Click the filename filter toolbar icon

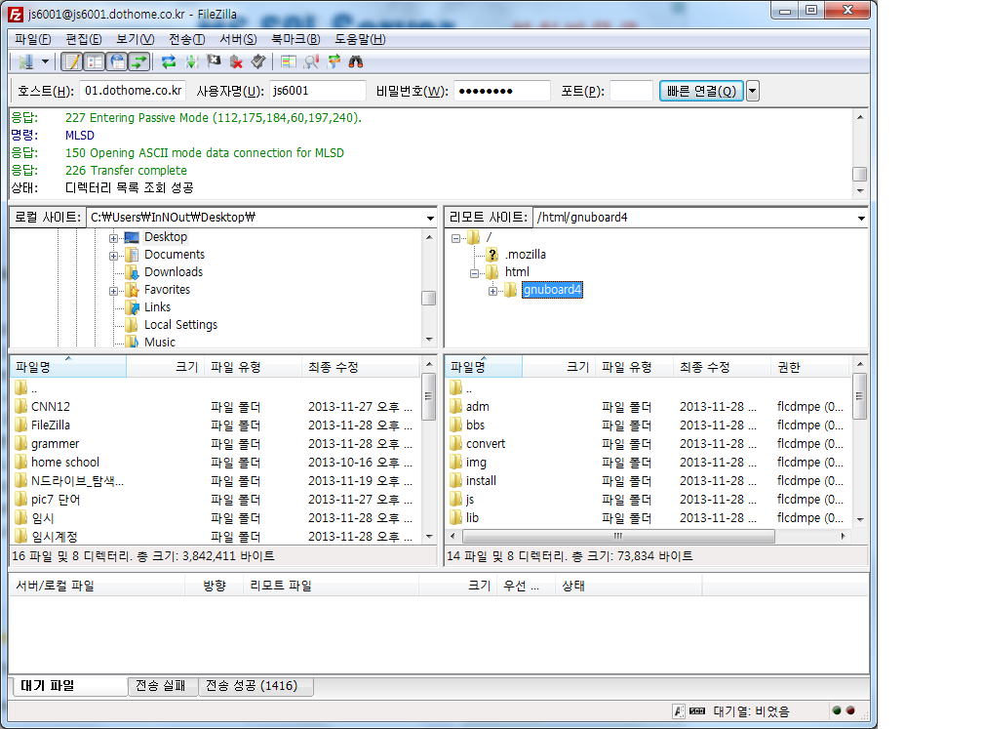(288, 61)
